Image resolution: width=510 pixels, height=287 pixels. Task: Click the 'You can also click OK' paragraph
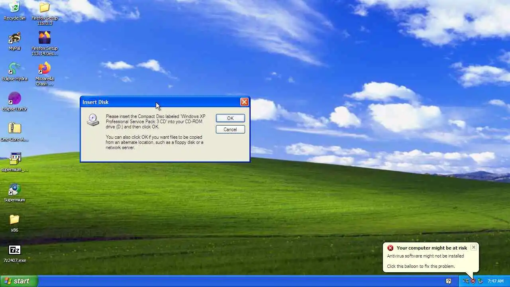(x=155, y=142)
